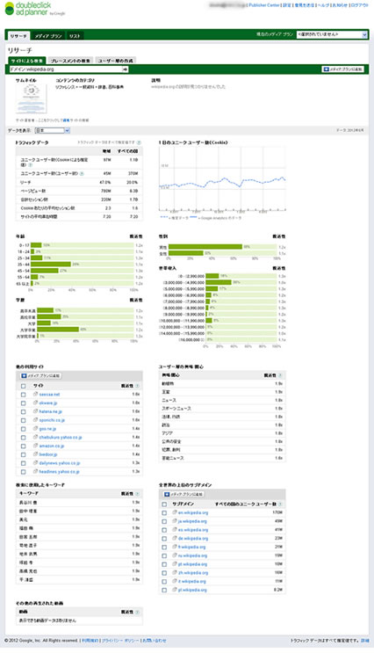Click the domain search go arrow
The height and width of the screenshot is (653, 374).
(126, 69)
